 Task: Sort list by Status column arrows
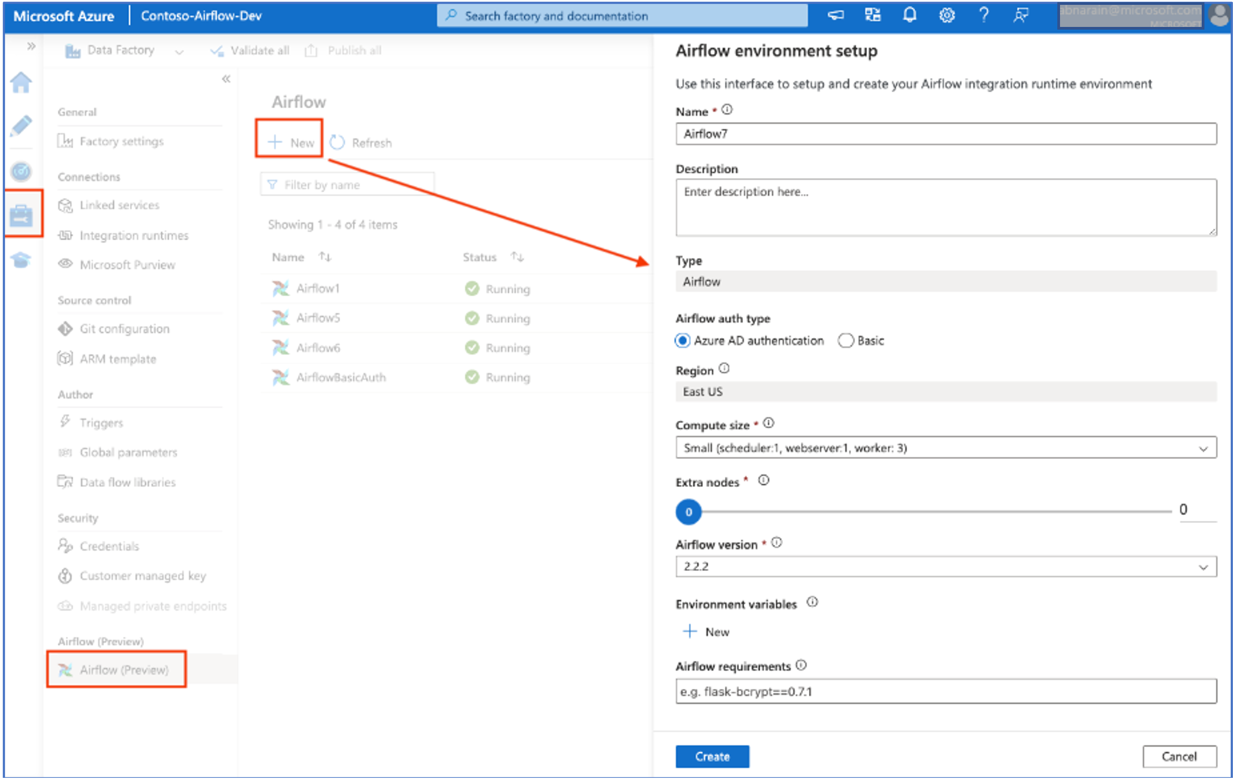pos(517,257)
